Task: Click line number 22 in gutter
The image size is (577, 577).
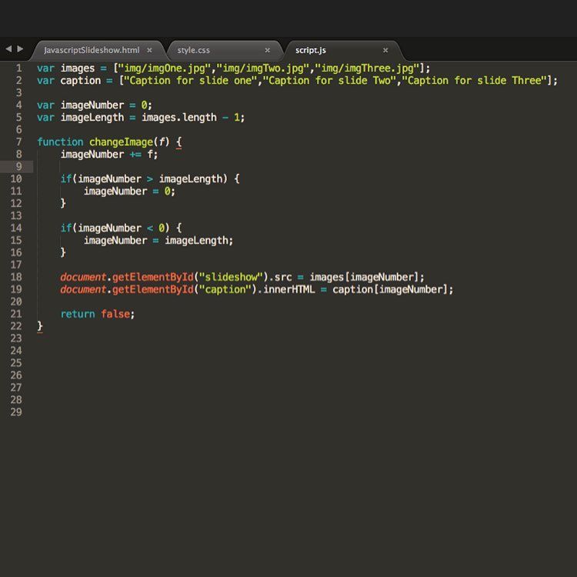Action: [x=16, y=326]
